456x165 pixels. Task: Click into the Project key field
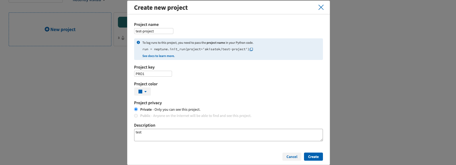click(x=153, y=74)
